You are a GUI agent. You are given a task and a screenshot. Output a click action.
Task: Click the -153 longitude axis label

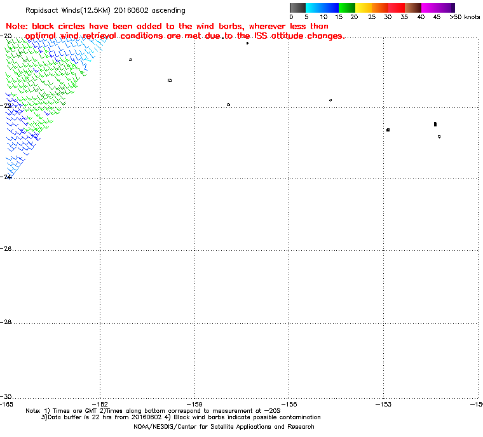point(383,404)
